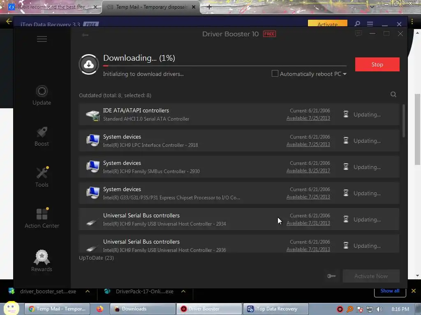Switch to Downloads taskbar window
Viewport: 421px width, 315px height.
point(142,309)
